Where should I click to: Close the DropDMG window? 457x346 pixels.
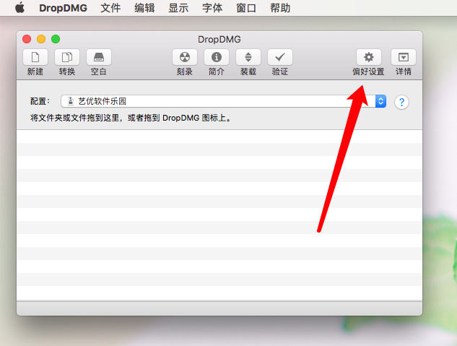(27, 39)
